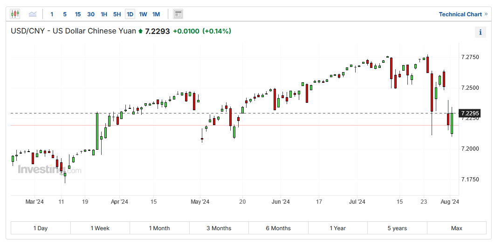The height and width of the screenshot is (246, 495).
Task: Switch to the area chart type icon
Action: pyautogui.click(x=33, y=14)
